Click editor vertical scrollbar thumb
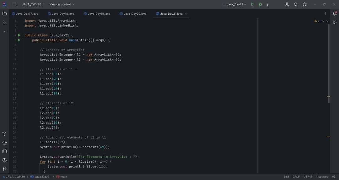Image resolution: width=339 pixels, height=180 pixels. (329, 63)
